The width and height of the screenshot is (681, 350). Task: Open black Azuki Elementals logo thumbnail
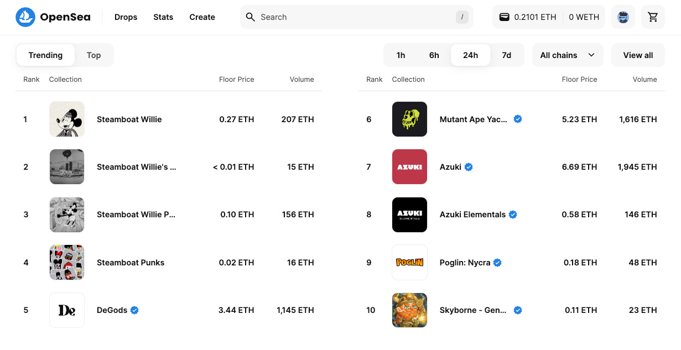tap(410, 215)
